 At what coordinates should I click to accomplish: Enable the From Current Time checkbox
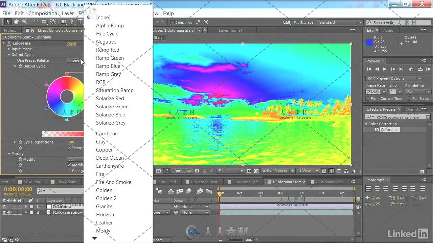[x=368, y=99]
